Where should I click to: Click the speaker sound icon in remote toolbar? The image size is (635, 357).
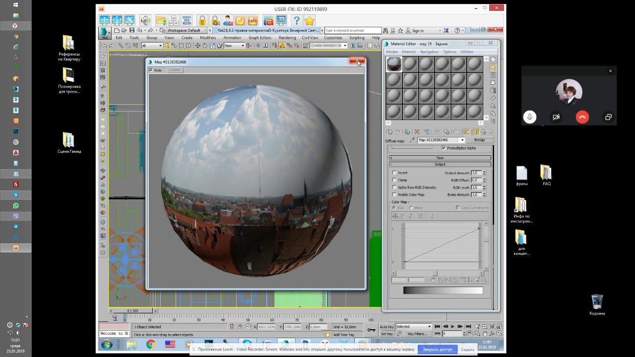(145, 20)
